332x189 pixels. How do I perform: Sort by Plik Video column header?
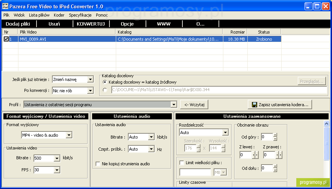(x=67, y=32)
